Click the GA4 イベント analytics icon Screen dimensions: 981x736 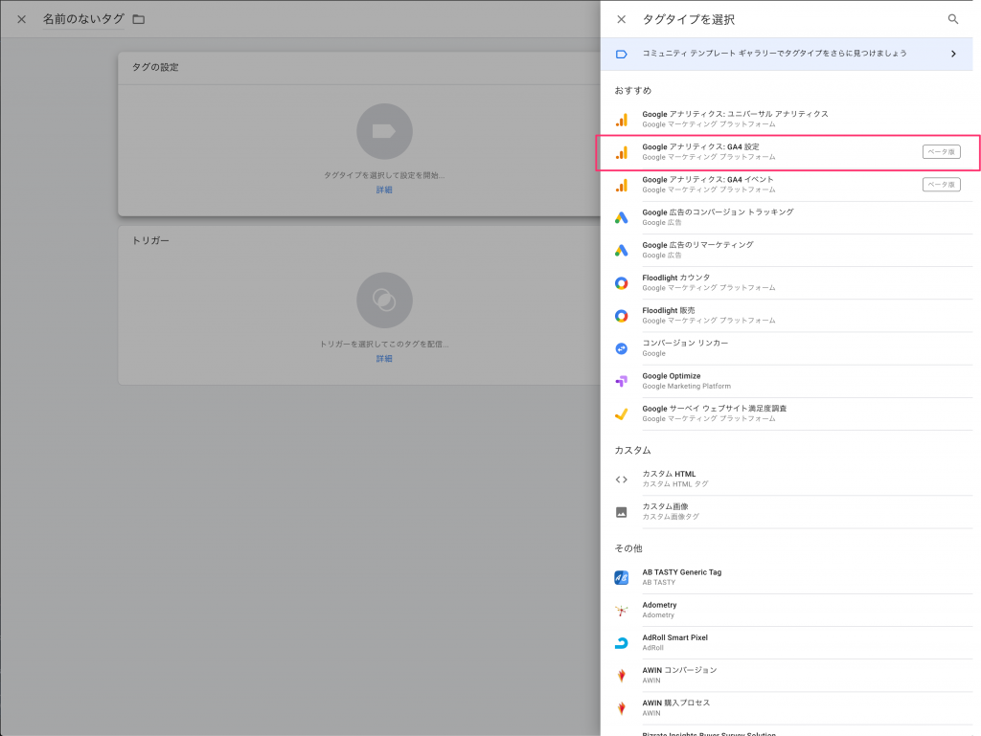pyautogui.click(x=621, y=185)
